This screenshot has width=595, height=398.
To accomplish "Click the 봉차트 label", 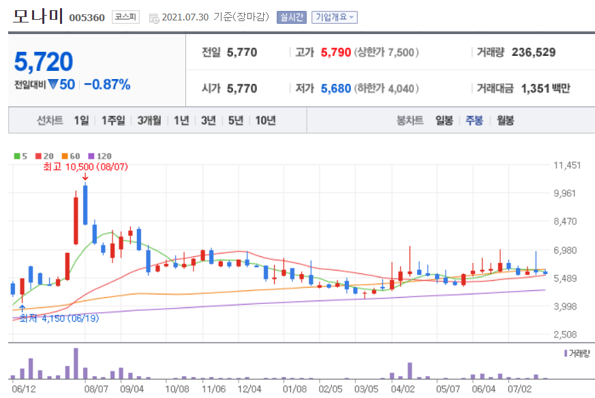I will 410,121.
